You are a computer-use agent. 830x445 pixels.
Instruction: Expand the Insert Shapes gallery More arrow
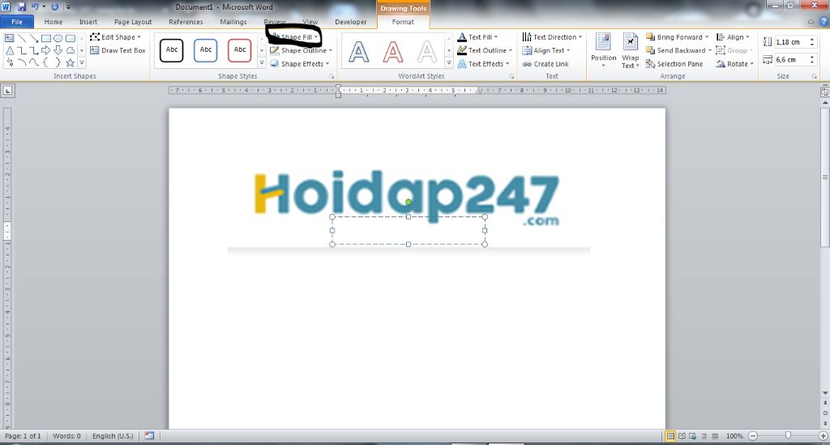click(x=82, y=63)
